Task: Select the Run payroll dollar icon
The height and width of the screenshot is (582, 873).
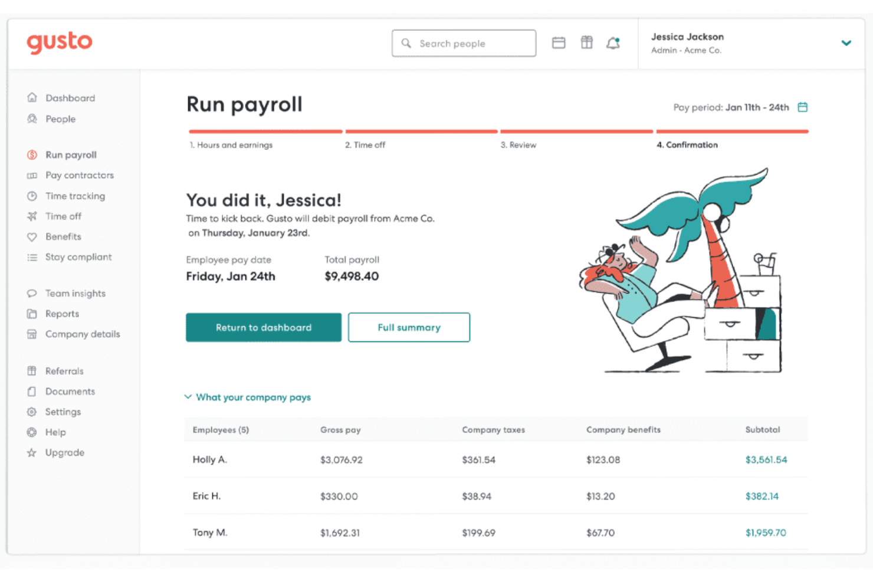Action: tap(32, 154)
